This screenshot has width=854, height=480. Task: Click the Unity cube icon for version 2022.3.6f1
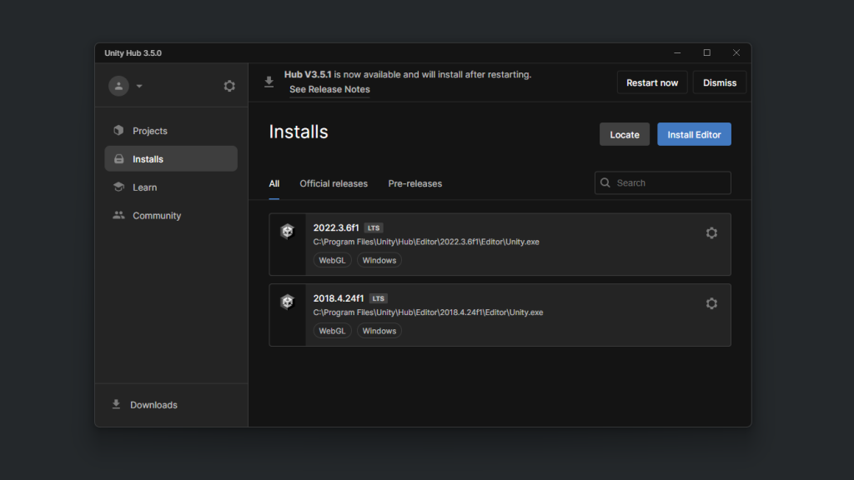[x=287, y=231]
